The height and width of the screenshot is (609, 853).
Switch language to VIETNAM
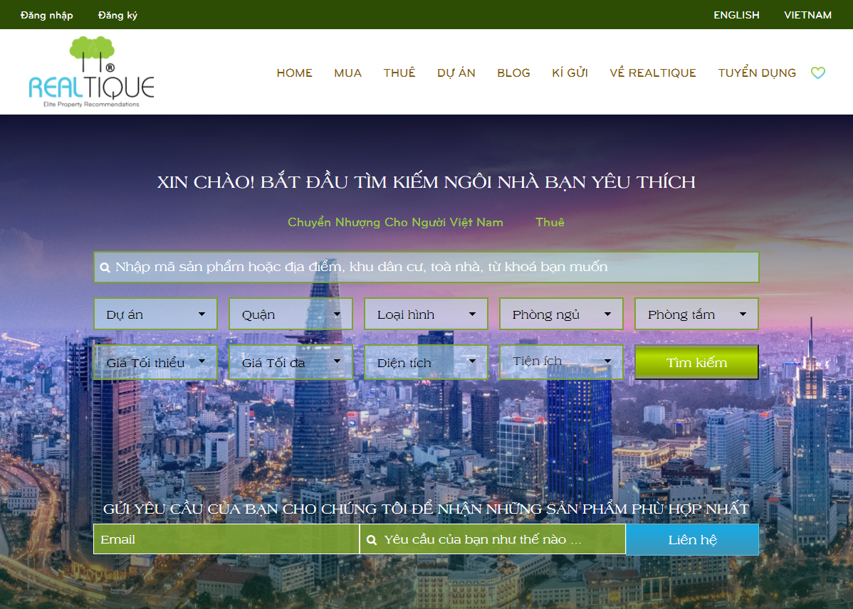[x=808, y=15]
